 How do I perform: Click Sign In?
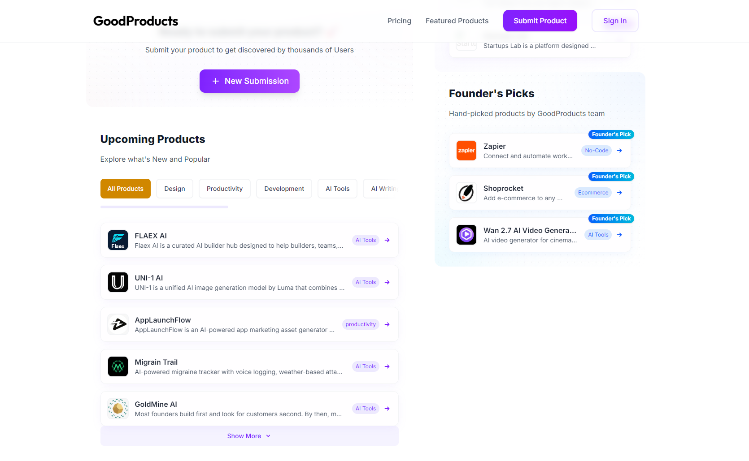coord(614,21)
